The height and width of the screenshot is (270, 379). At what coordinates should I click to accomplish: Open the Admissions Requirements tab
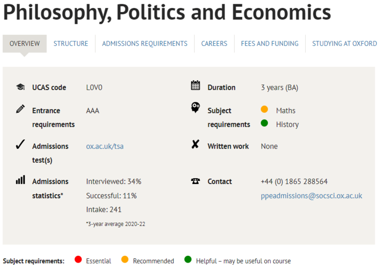point(145,44)
